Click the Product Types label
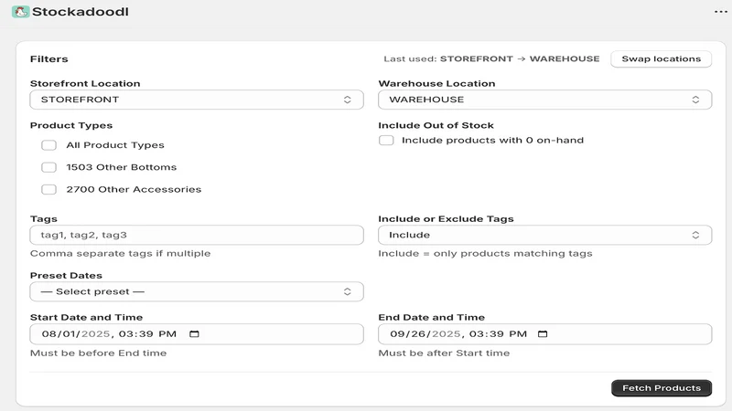The height and width of the screenshot is (411, 732). coord(71,125)
